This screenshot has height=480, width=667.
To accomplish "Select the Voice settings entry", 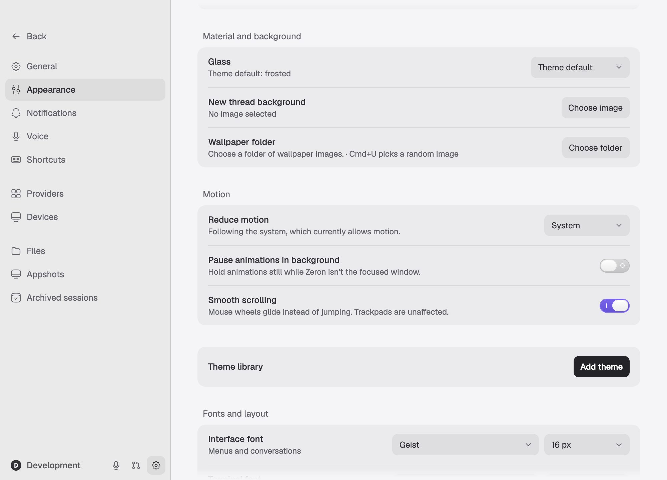I will pos(85,136).
